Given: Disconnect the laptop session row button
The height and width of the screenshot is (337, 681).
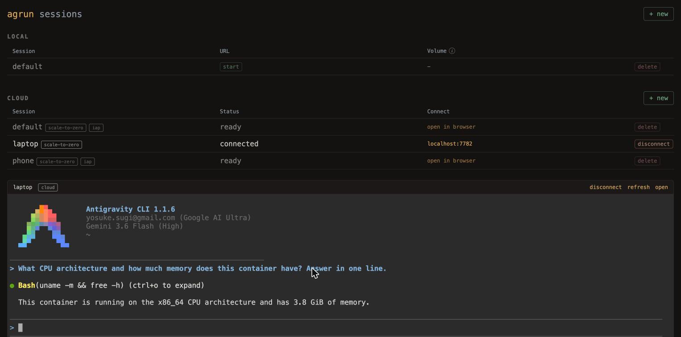Looking at the screenshot, I should coord(654,144).
